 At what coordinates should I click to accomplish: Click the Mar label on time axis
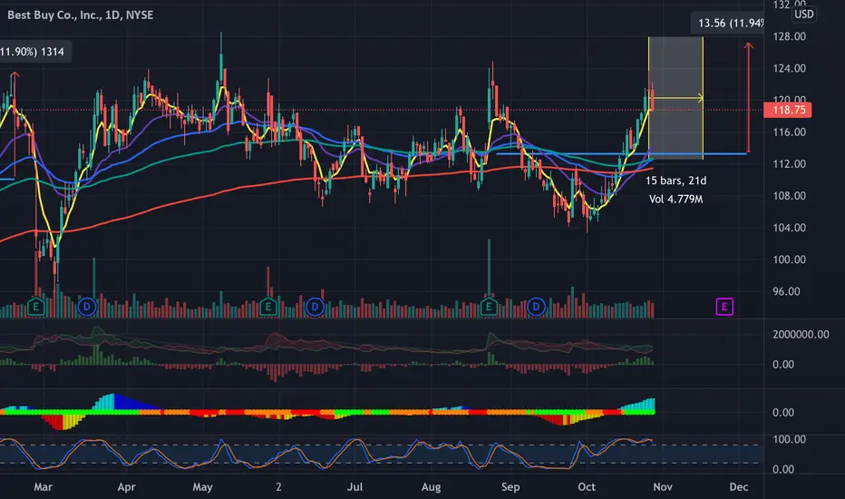pos(44,487)
